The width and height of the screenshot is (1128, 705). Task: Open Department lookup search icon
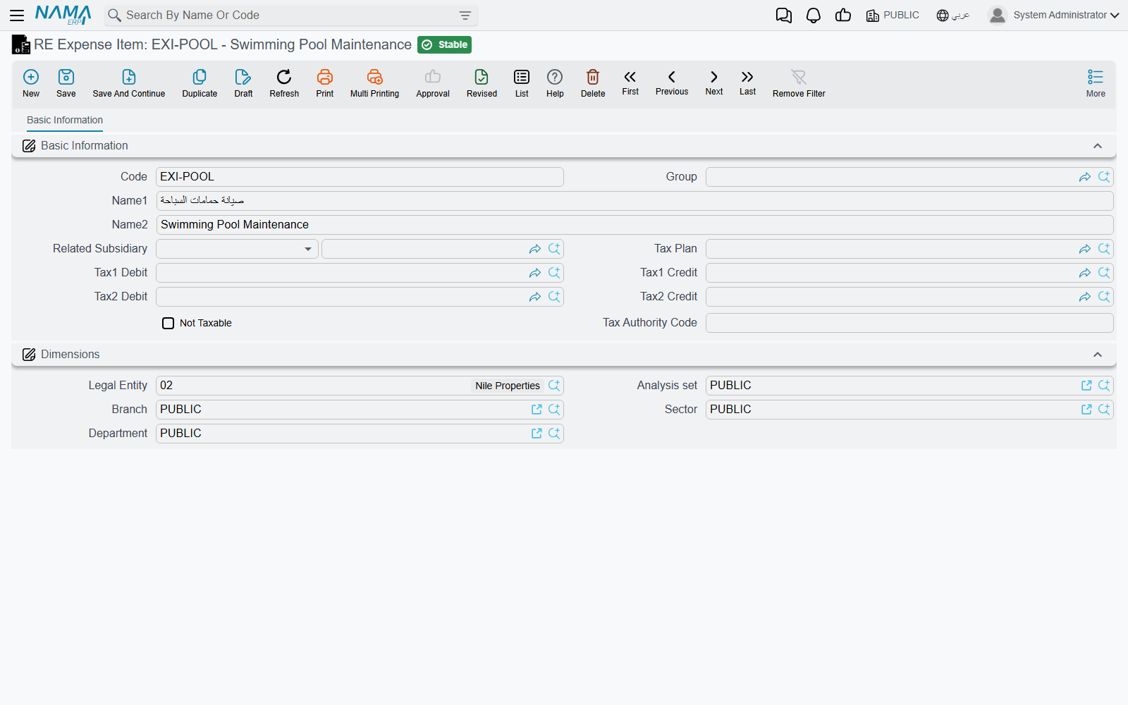[x=554, y=434]
